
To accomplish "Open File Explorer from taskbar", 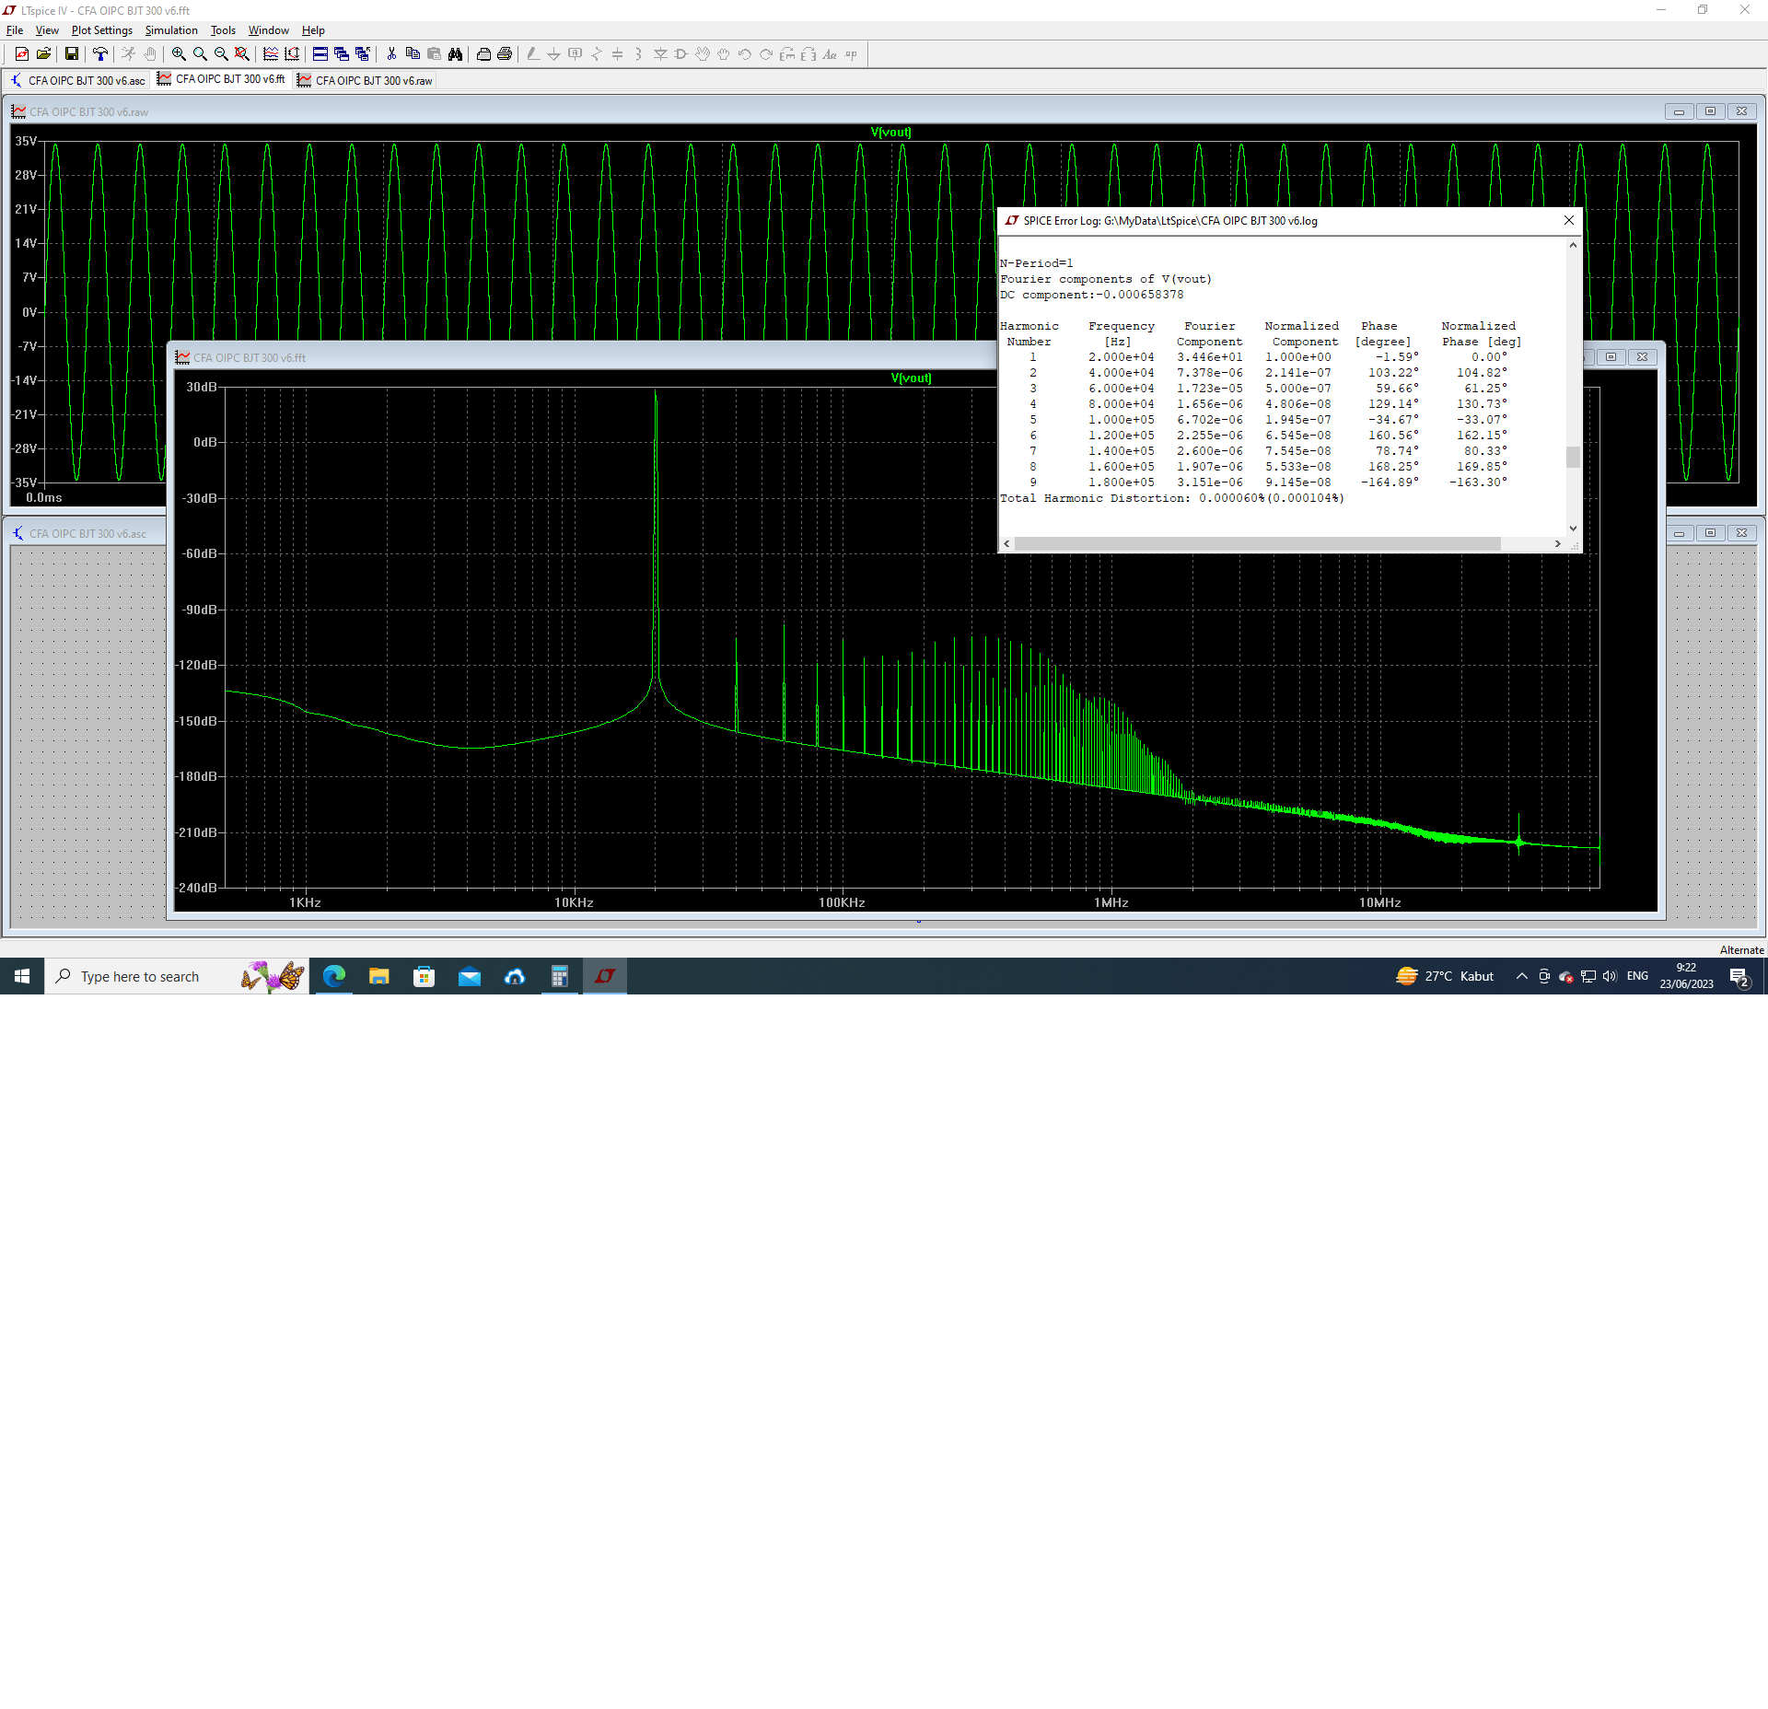I will click(379, 976).
